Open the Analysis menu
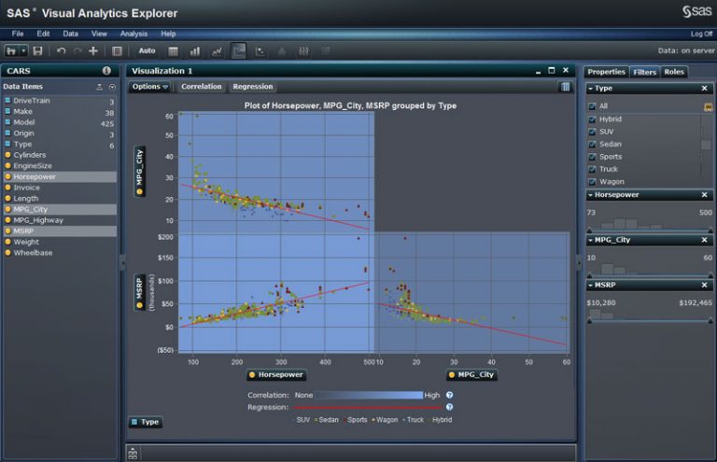 tap(134, 34)
